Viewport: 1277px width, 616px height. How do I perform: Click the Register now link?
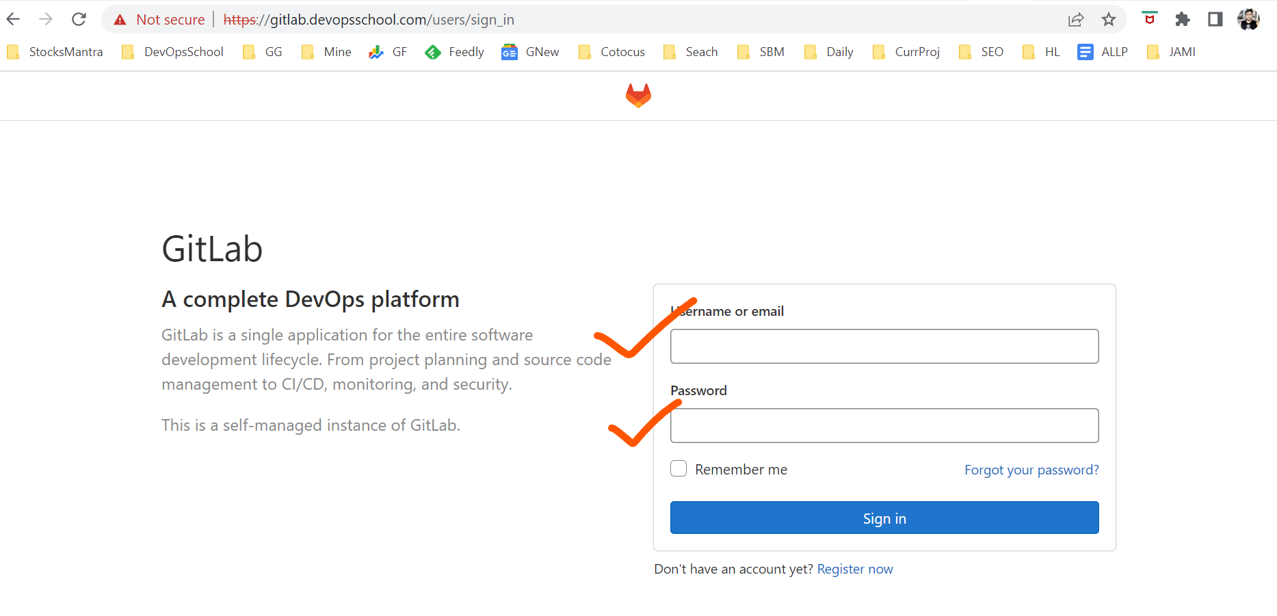point(855,569)
